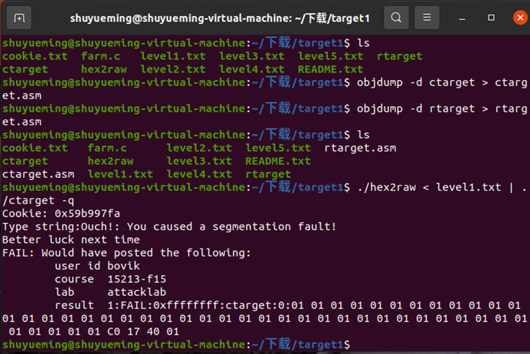Open a new terminal tab with the top-left icon
Viewport: 530px width, 354px height.
coord(19,18)
